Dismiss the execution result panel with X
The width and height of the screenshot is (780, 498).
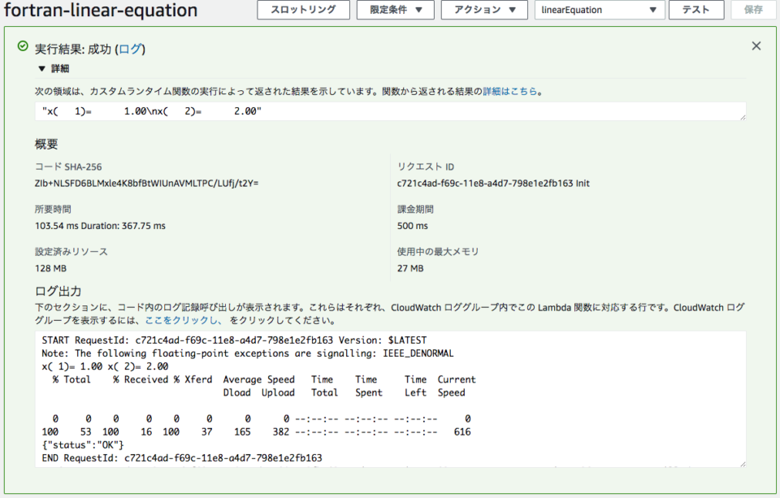click(756, 46)
